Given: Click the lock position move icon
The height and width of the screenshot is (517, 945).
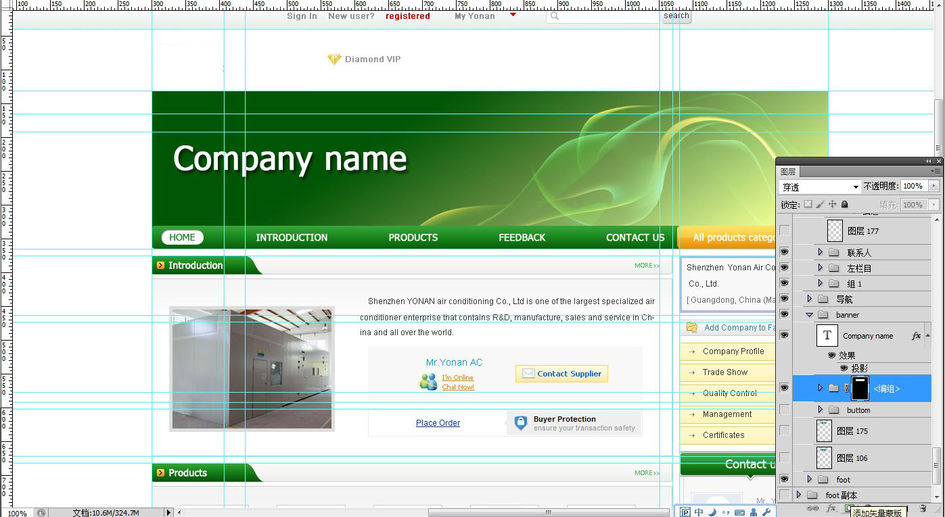Looking at the screenshot, I should 832,204.
